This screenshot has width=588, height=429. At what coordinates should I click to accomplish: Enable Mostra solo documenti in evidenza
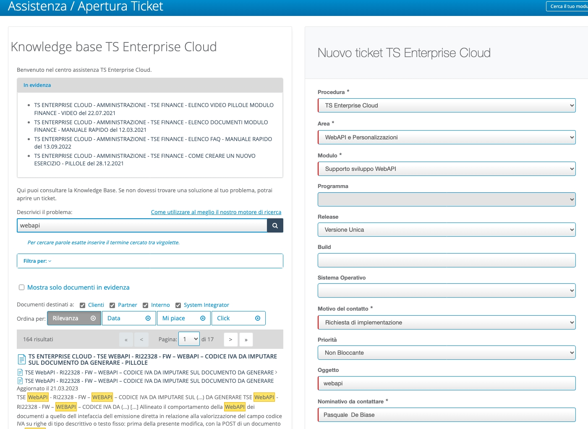(21, 288)
